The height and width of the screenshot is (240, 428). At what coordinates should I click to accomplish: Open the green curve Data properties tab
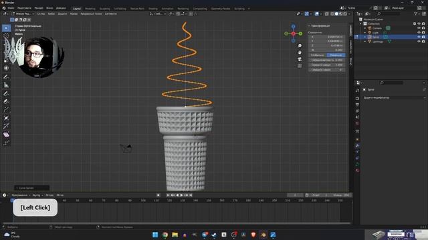click(357, 165)
